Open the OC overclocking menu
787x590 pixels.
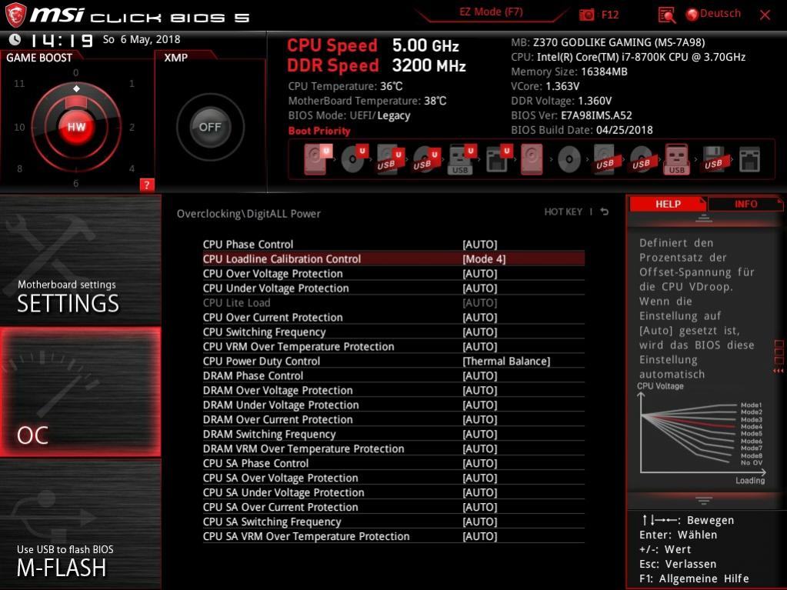(x=80, y=392)
